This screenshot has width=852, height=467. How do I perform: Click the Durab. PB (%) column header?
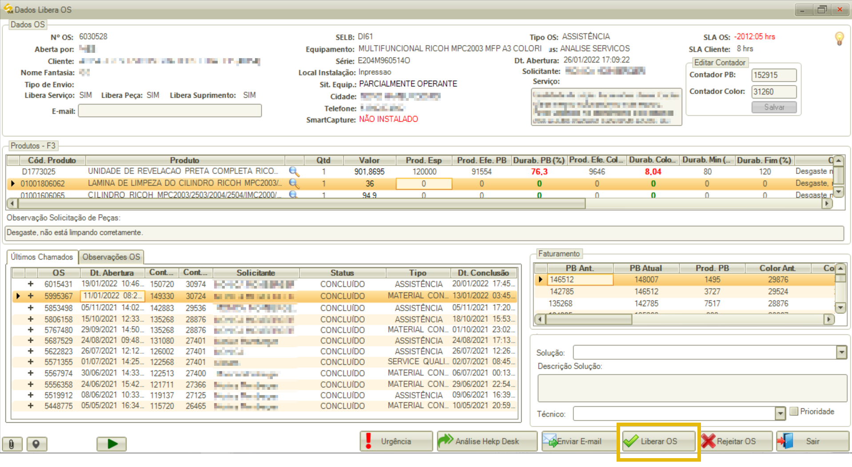538,160
